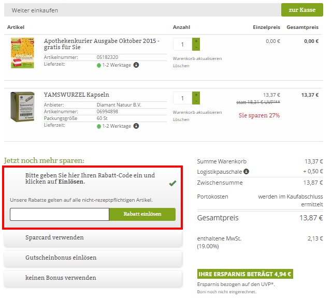The image size is (332, 301).
Task: Click the quantity field for Apothekenkurier
Action: 182,44
